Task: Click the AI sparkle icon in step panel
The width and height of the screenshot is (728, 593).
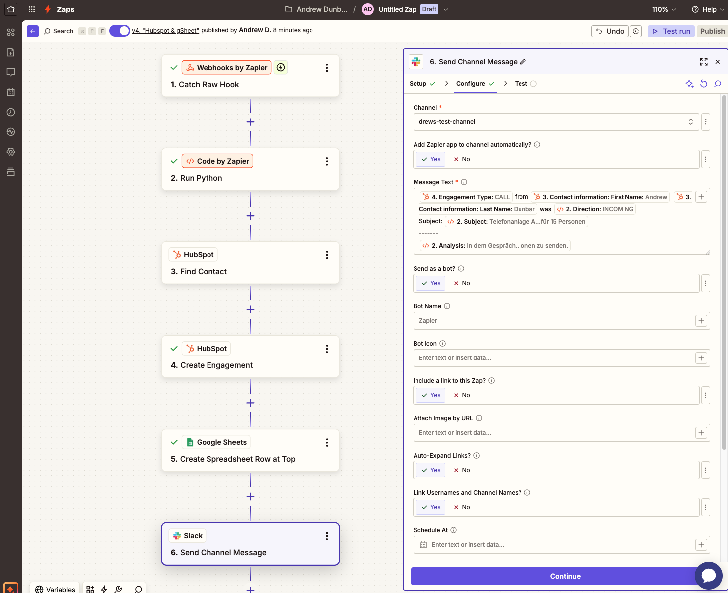Action: point(689,84)
